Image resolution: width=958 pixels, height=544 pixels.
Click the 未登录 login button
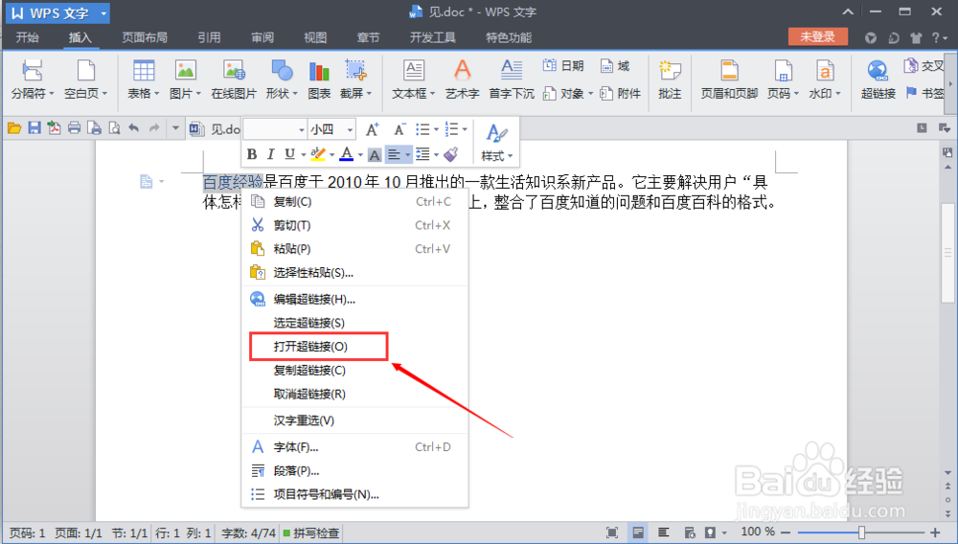click(x=817, y=36)
